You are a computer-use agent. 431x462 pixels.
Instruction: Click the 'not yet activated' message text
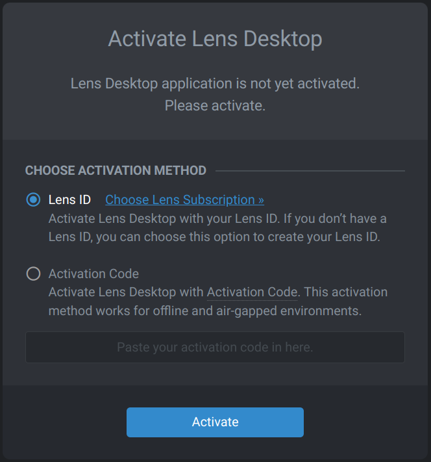(x=215, y=83)
